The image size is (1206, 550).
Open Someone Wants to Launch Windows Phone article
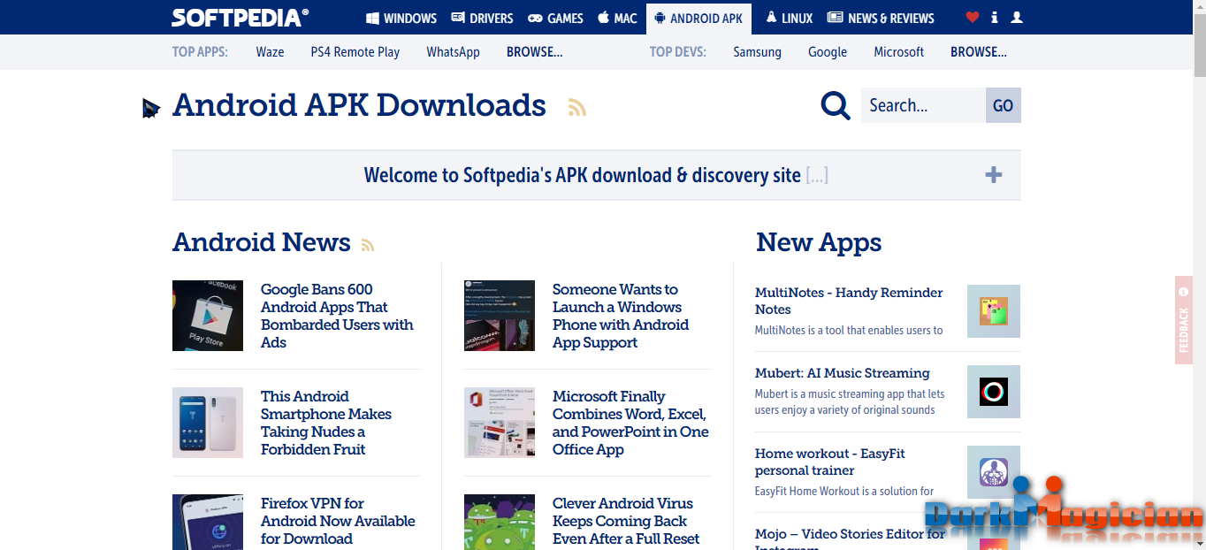tap(621, 316)
